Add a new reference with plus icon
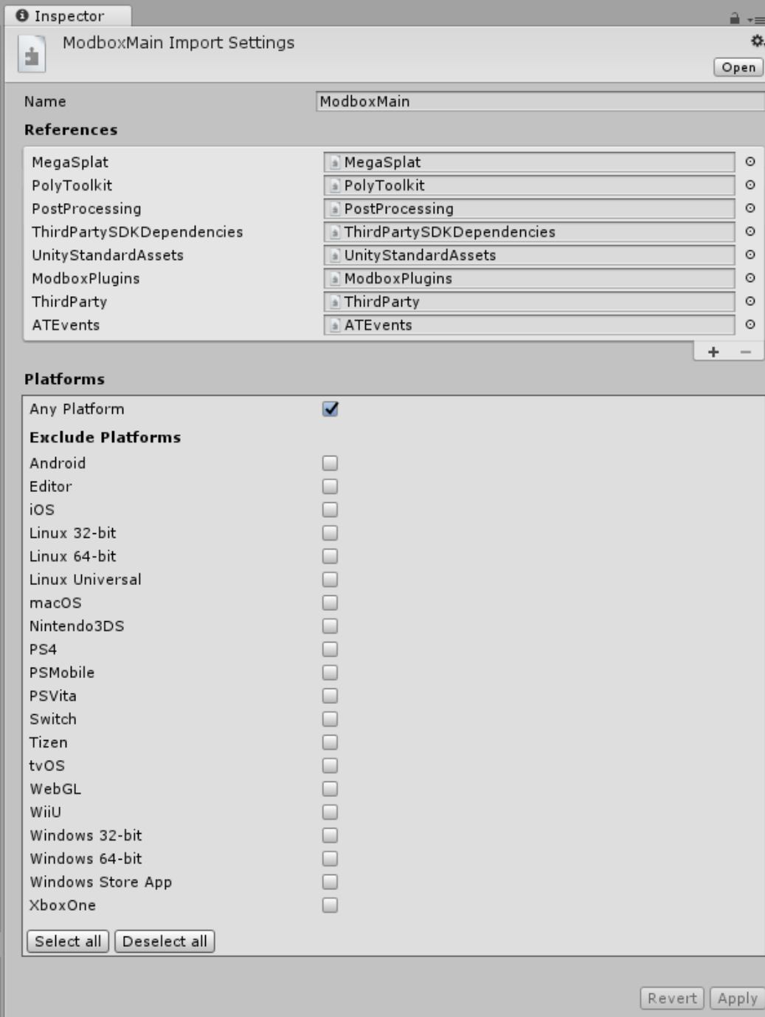This screenshot has height=1017, width=765. (713, 352)
